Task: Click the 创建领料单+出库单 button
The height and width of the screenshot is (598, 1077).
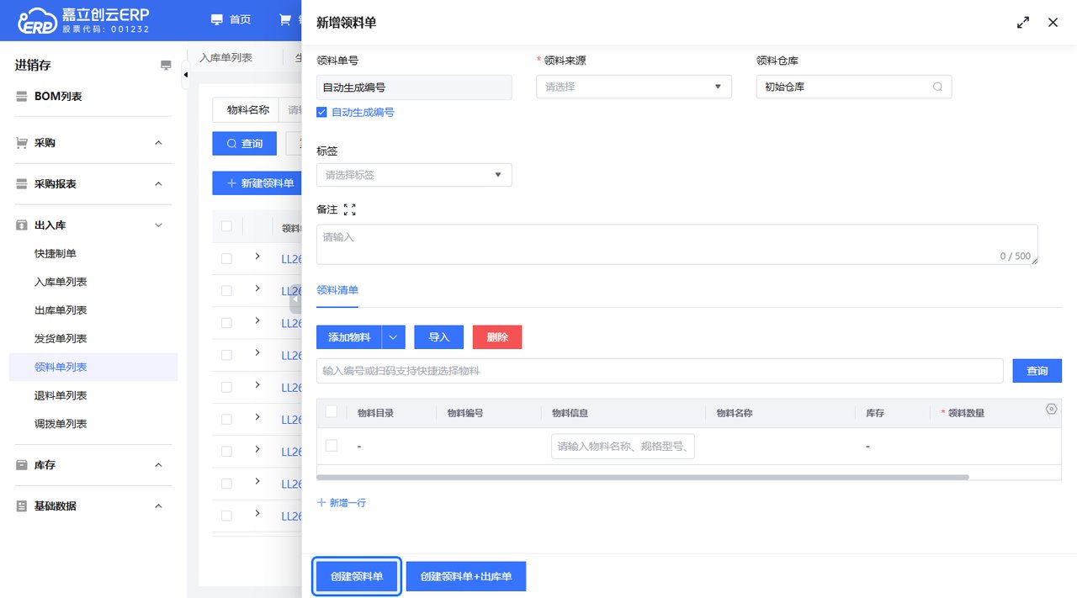Action: tap(466, 577)
